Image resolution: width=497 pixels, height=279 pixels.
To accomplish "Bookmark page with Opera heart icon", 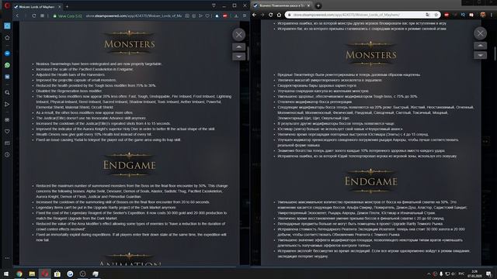I will click(207, 15).
